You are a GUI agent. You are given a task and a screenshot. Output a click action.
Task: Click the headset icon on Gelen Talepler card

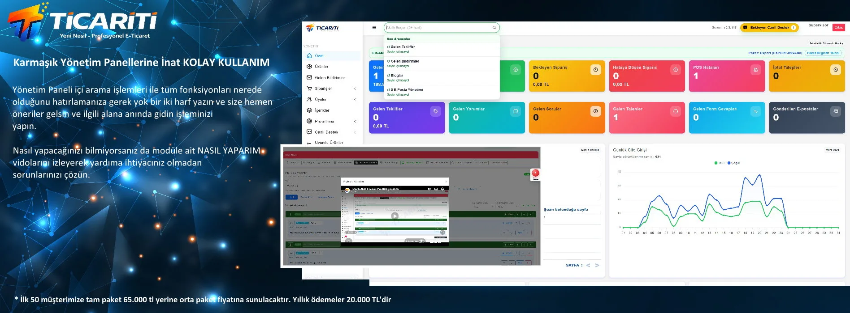tap(675, 111)
